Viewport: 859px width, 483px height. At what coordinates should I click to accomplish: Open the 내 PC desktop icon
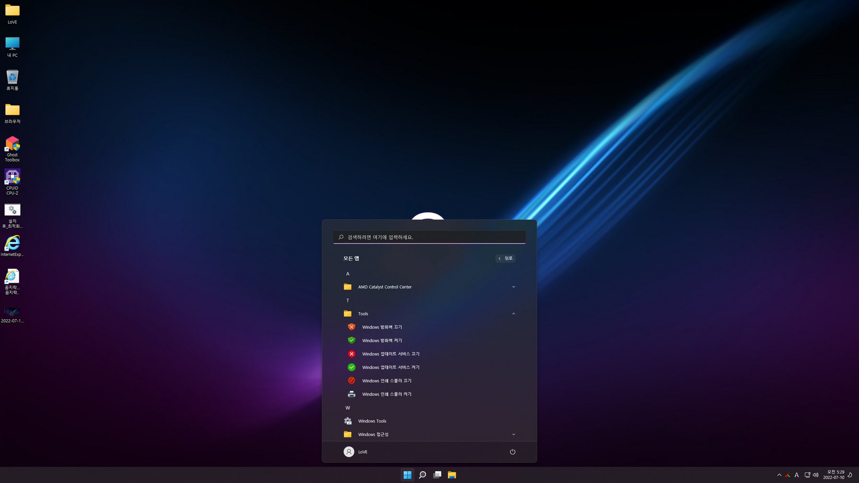(12, 47)
